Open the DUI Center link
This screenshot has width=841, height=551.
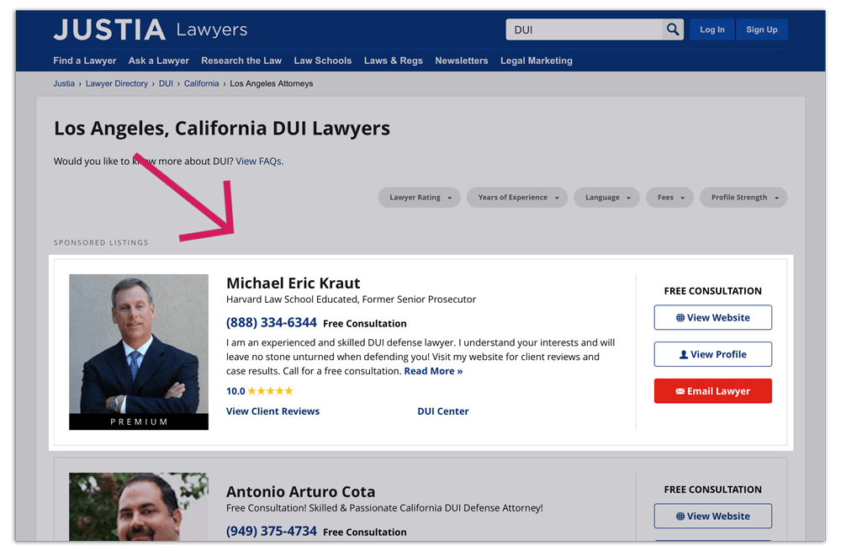pyautogui.click(x=443, y=411)
